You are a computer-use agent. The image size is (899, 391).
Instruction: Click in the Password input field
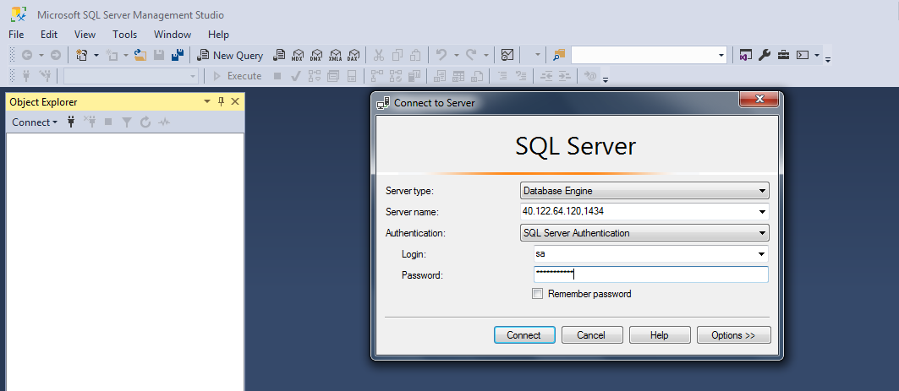click(x=650, y=274)
